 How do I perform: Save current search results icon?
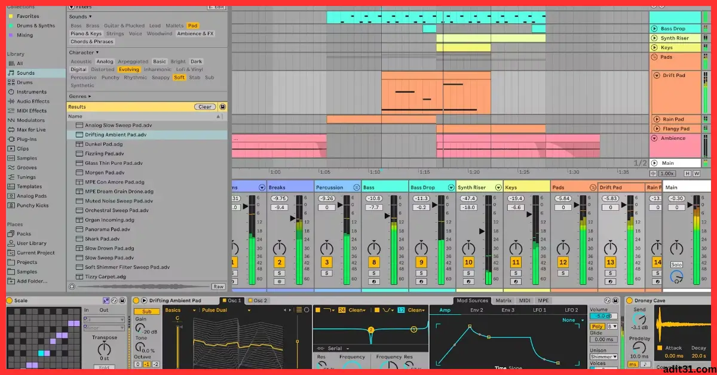pyautogui.click(x=222, y=107)
